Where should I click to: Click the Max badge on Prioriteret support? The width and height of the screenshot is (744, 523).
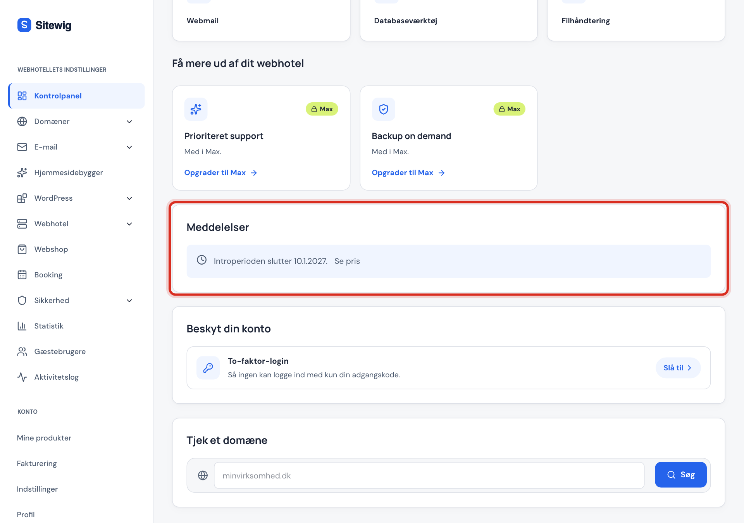[322, 109]
